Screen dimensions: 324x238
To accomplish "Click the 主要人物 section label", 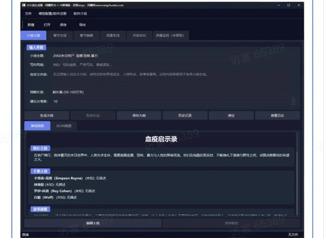I will tap(40, 171).
